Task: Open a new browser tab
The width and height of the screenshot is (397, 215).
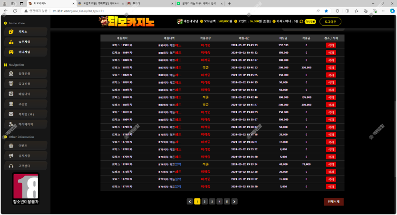Action: (230, 3)
